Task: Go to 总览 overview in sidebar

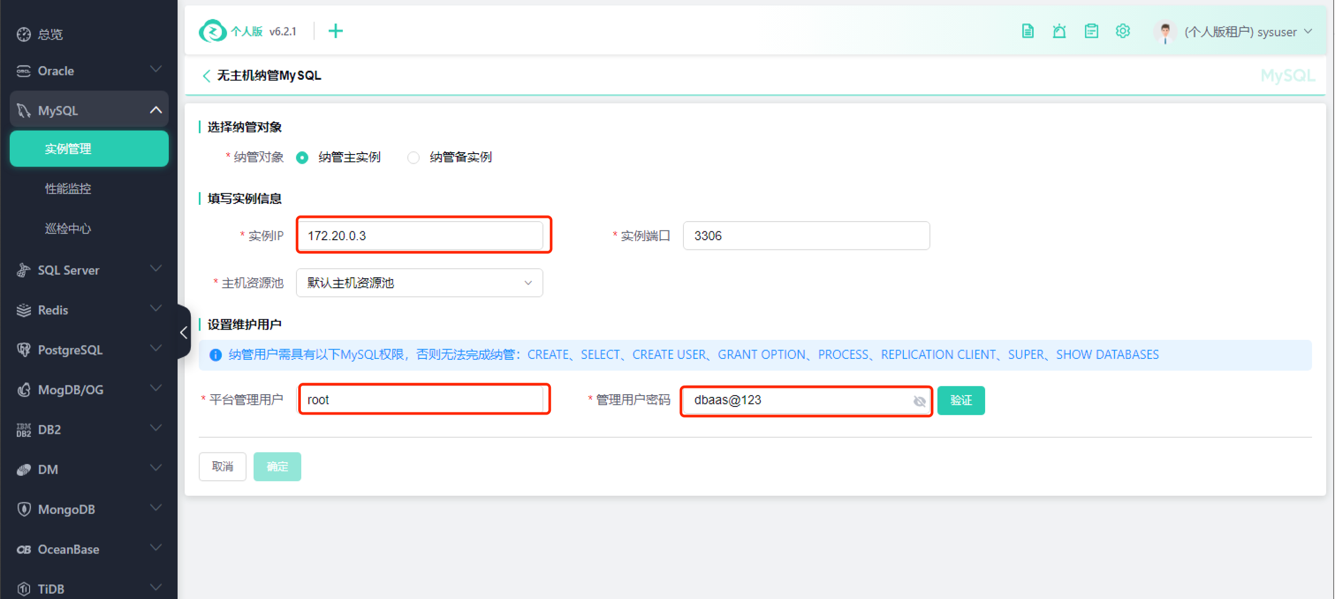Action: tap(50, 34)
